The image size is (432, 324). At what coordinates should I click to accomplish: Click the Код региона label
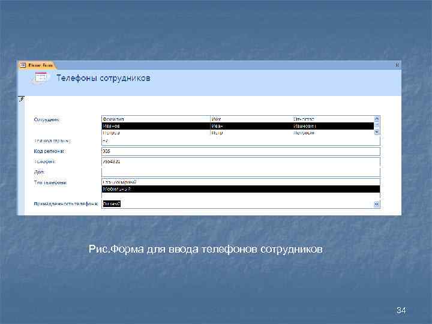click(50, 151)
